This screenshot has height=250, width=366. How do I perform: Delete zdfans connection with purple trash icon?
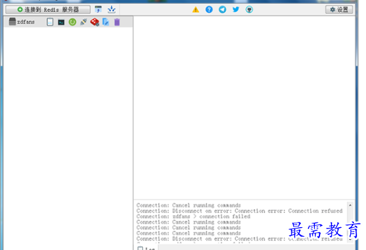coord(117,22)
